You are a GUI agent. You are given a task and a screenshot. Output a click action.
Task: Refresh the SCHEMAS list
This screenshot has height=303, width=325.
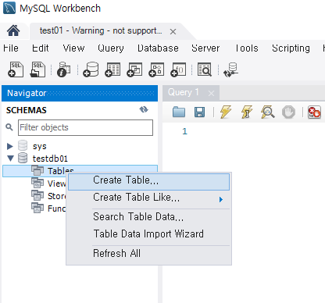point(144,109)
